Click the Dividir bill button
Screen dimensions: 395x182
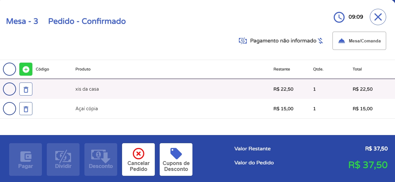[63, 159]
